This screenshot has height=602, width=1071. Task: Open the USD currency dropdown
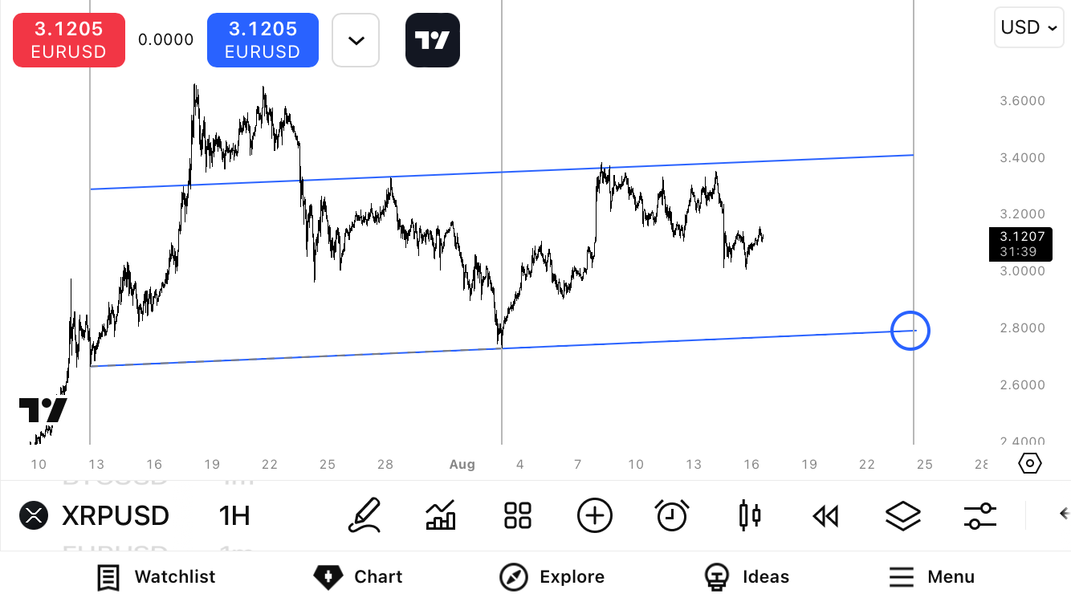tap(1028, 27)
